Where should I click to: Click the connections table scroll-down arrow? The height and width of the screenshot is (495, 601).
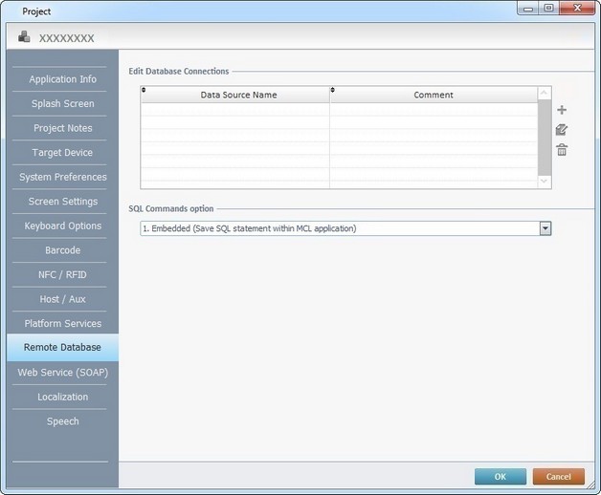pos(544,181)
